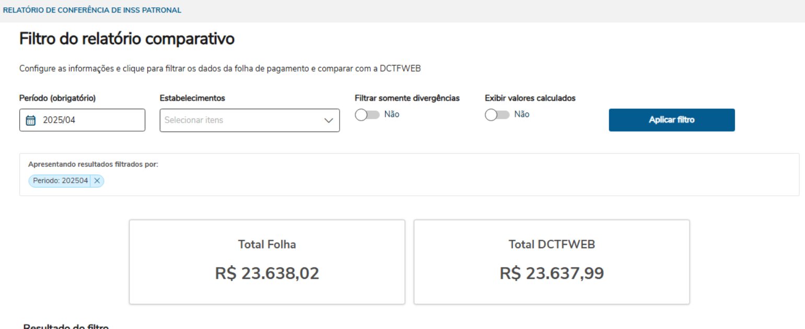Click Não label beside valores calculados toggle
The image size is (805, 329).
[x=522, y=114]
